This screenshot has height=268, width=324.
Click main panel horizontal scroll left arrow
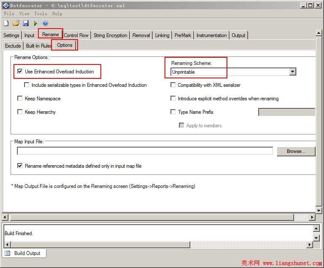(5, 217)
